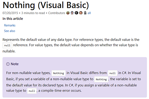Viewport: 149px width, 99px height.
Task: Click the null chip before 'a compile-time error'
Action: click(32, 91)
